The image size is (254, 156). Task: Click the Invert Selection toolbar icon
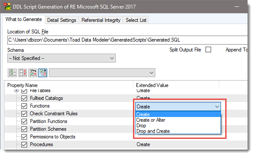(33, 73)
